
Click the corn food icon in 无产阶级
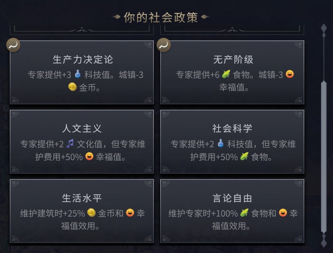pos(225,74)
